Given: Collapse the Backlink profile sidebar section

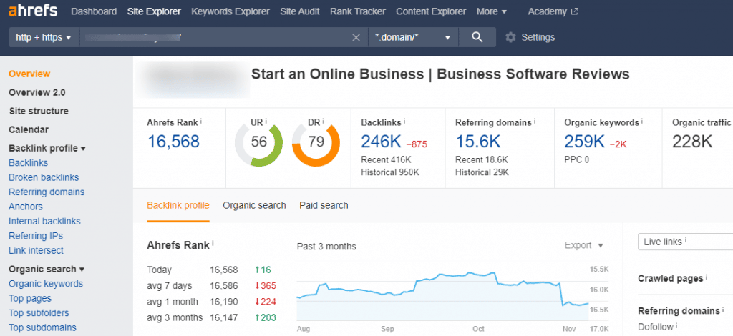Looking at the screenshot, I should (x=47, y=149).
